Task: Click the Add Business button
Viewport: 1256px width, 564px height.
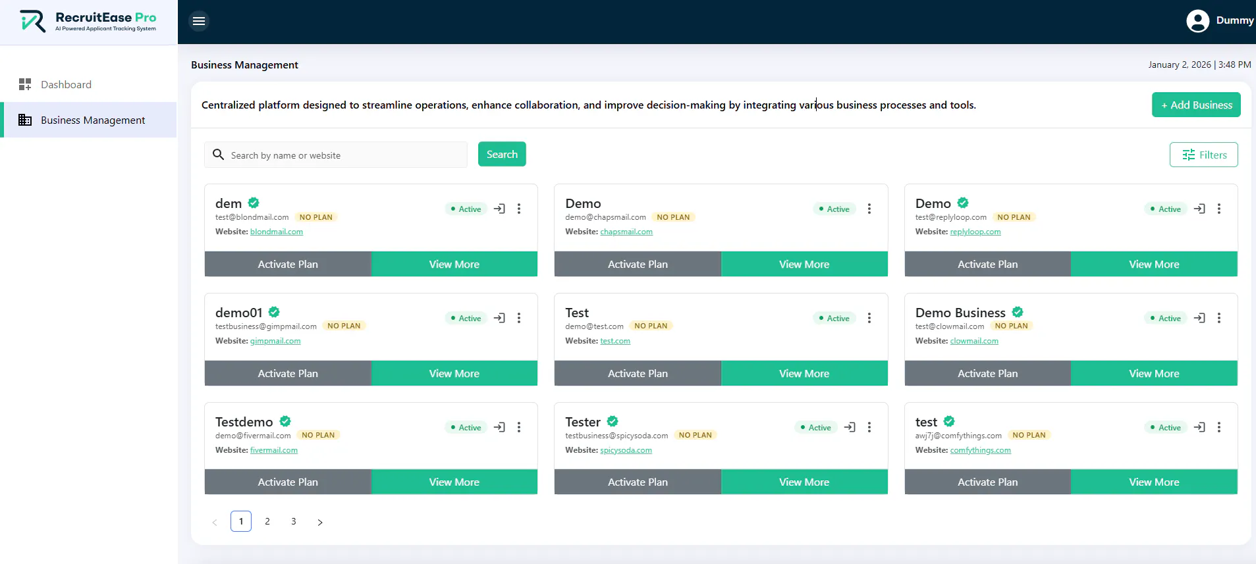Action: click(1196, 105)
